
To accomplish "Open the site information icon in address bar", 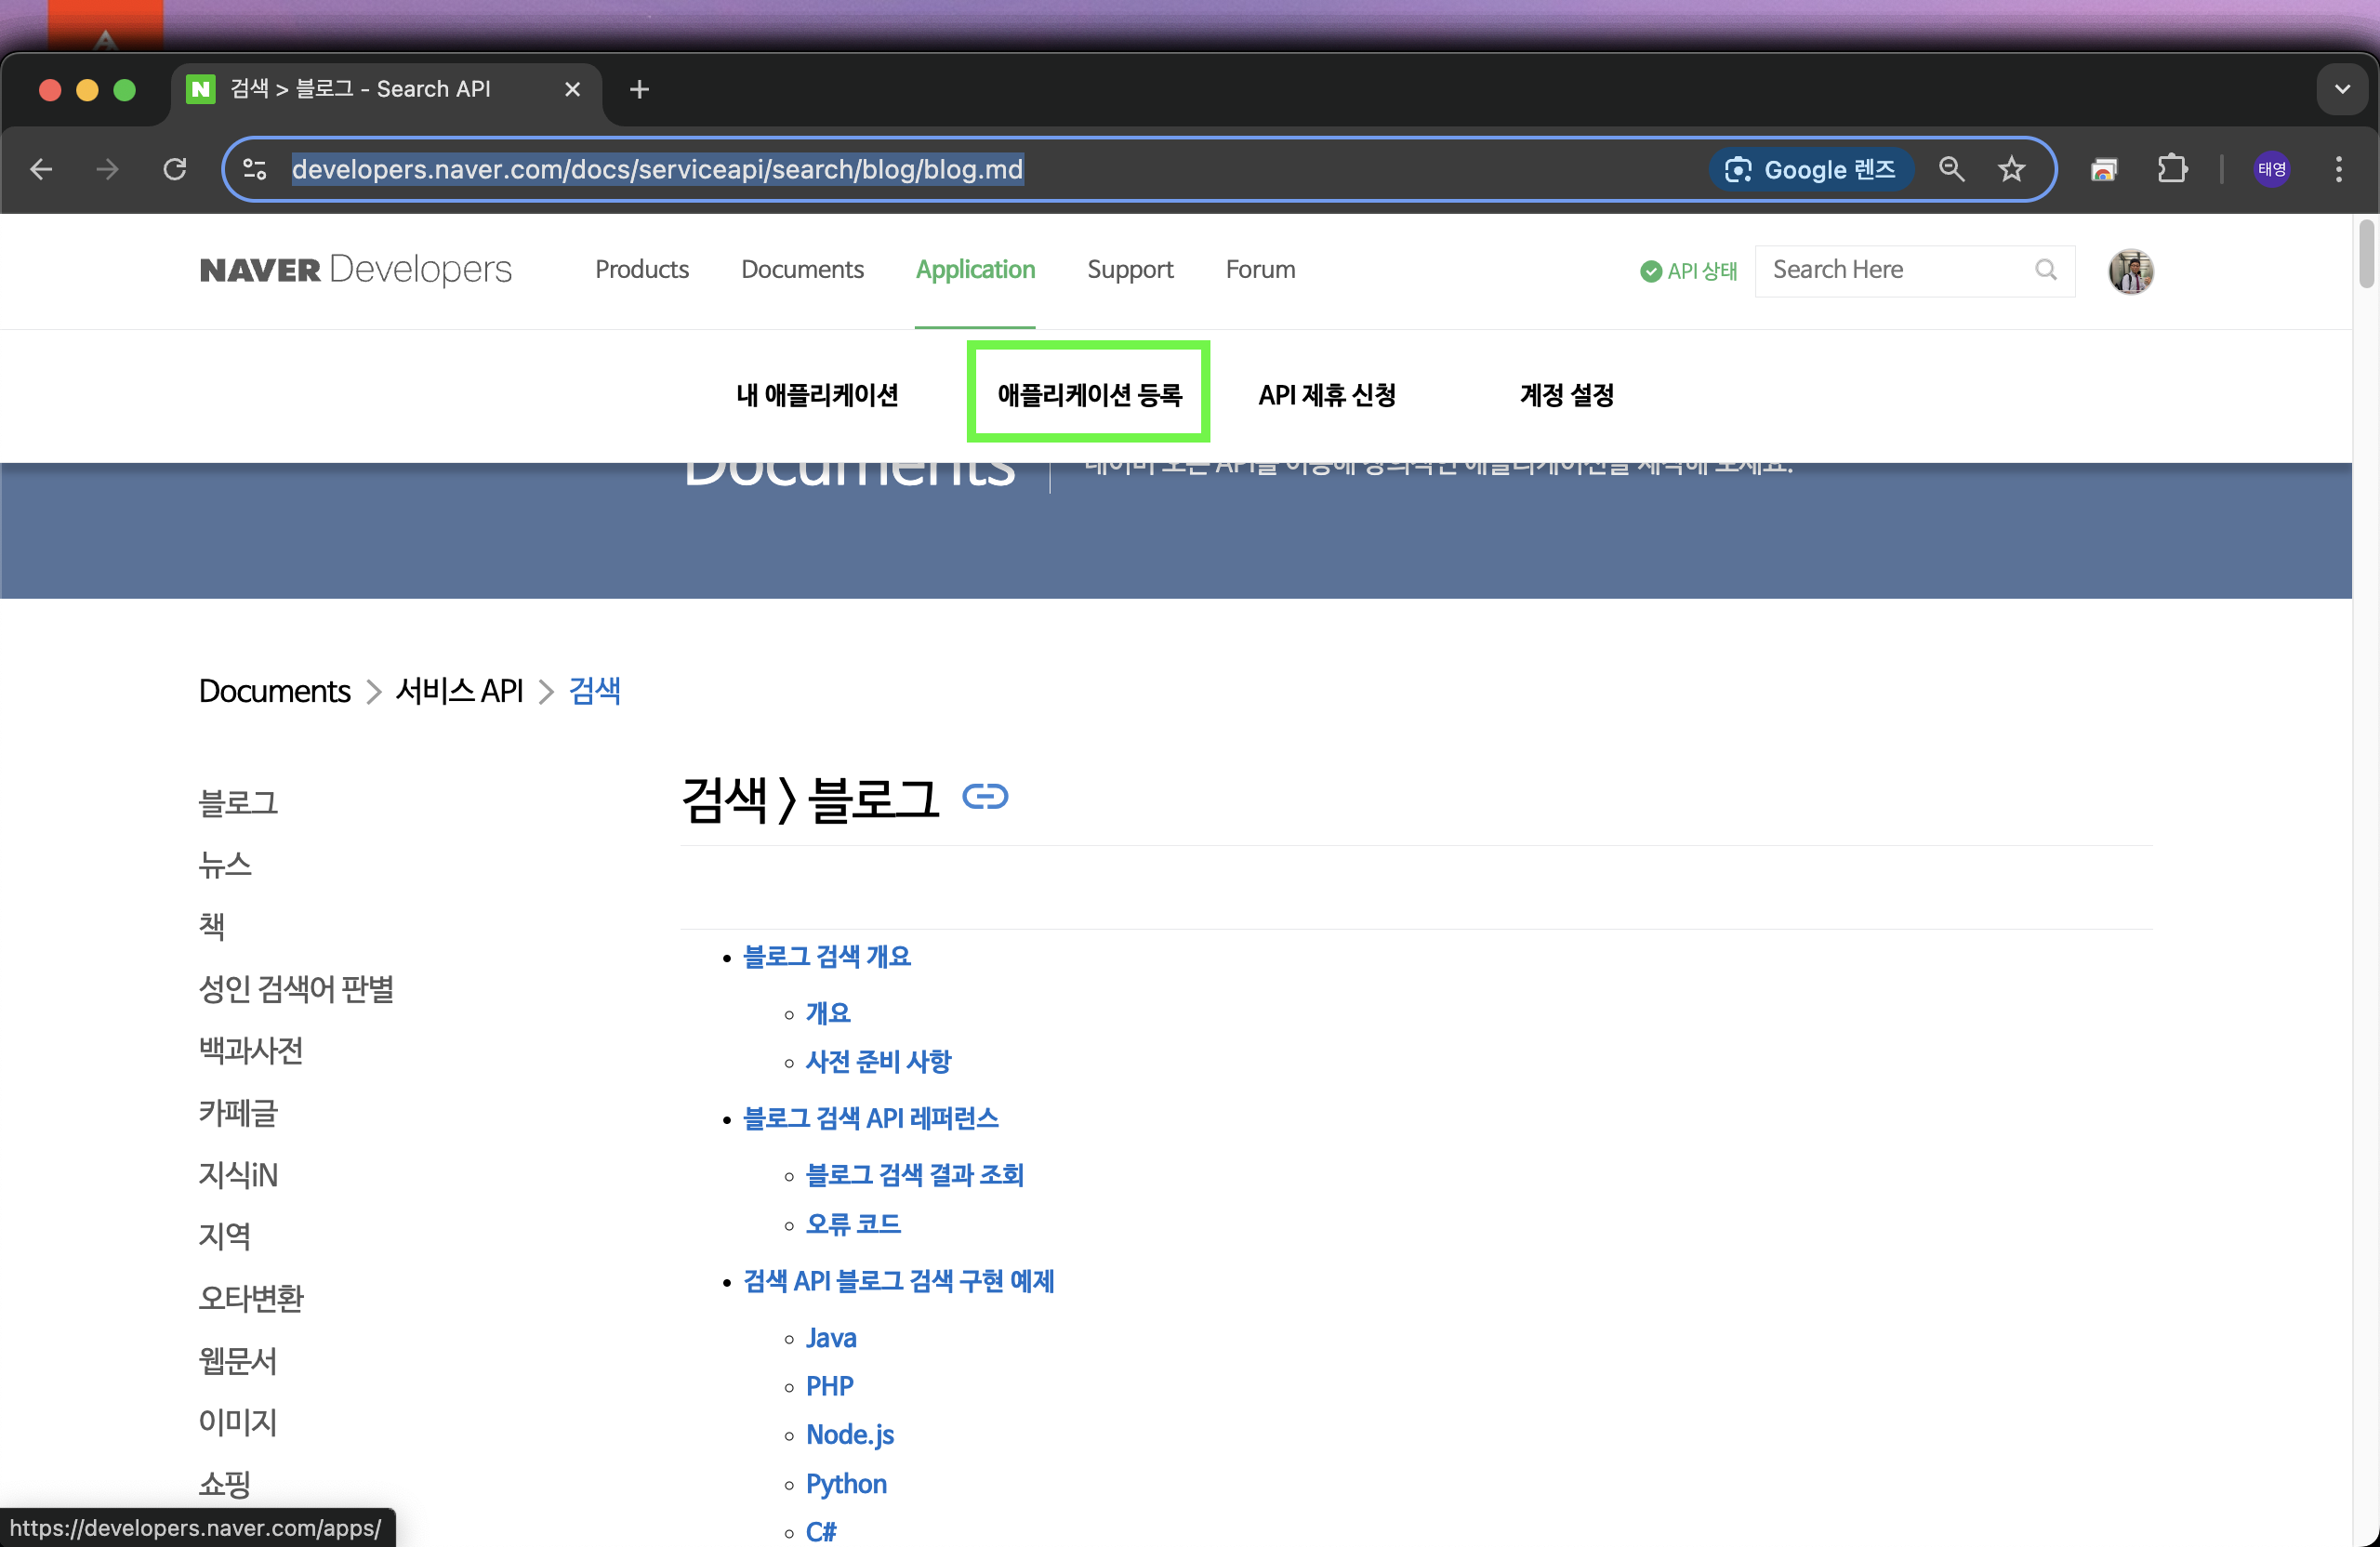I will point(255,169).
